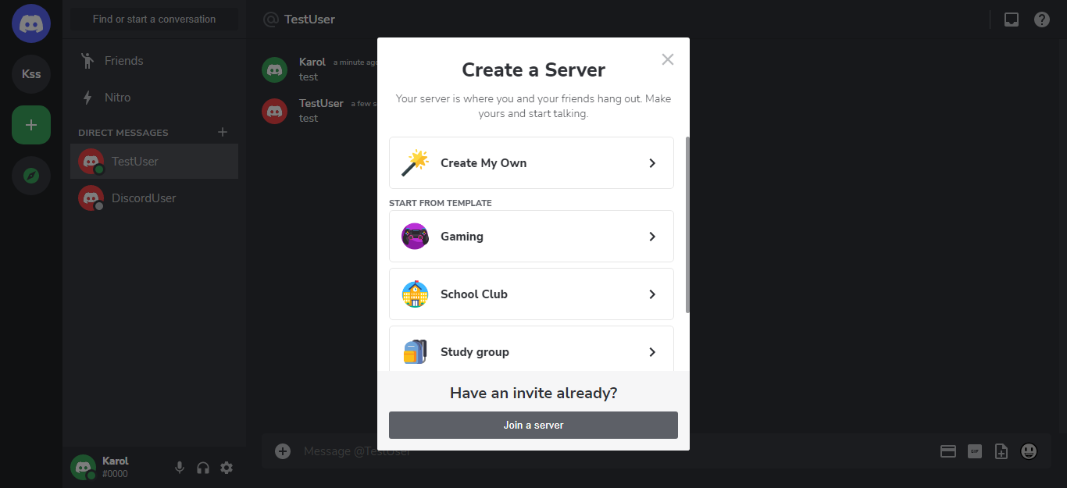Mute the microphone

coord(180,468)
